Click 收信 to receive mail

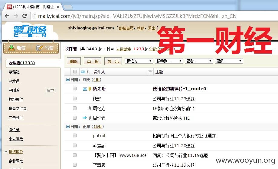17,48
